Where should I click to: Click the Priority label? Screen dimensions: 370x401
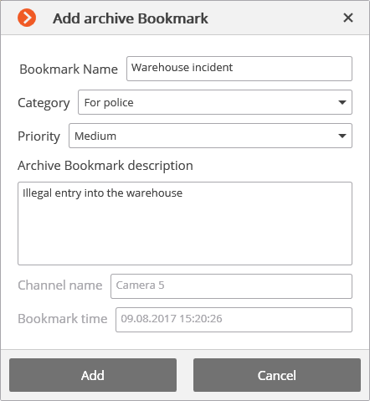(x=39, y=136)
